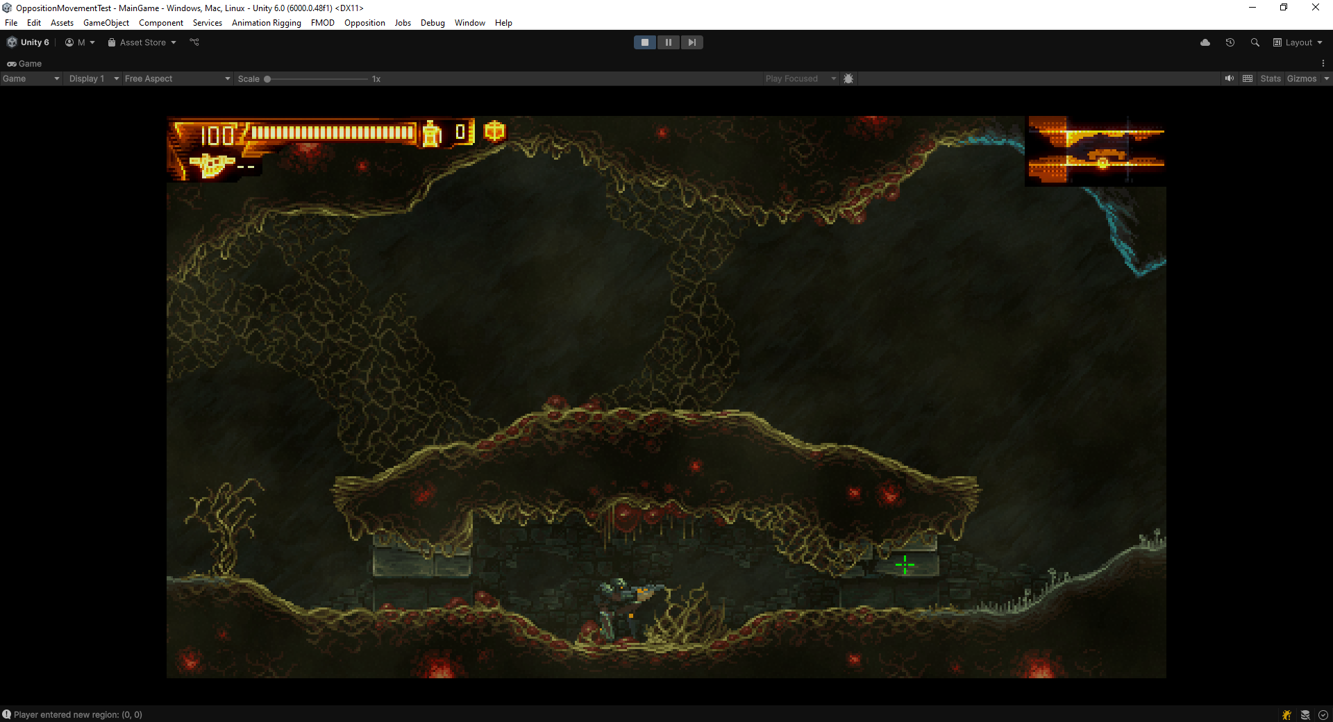Expand the Gizmos dropdown arrow
Screen dimensions: 1333x722
click(x=1327, y=78)
